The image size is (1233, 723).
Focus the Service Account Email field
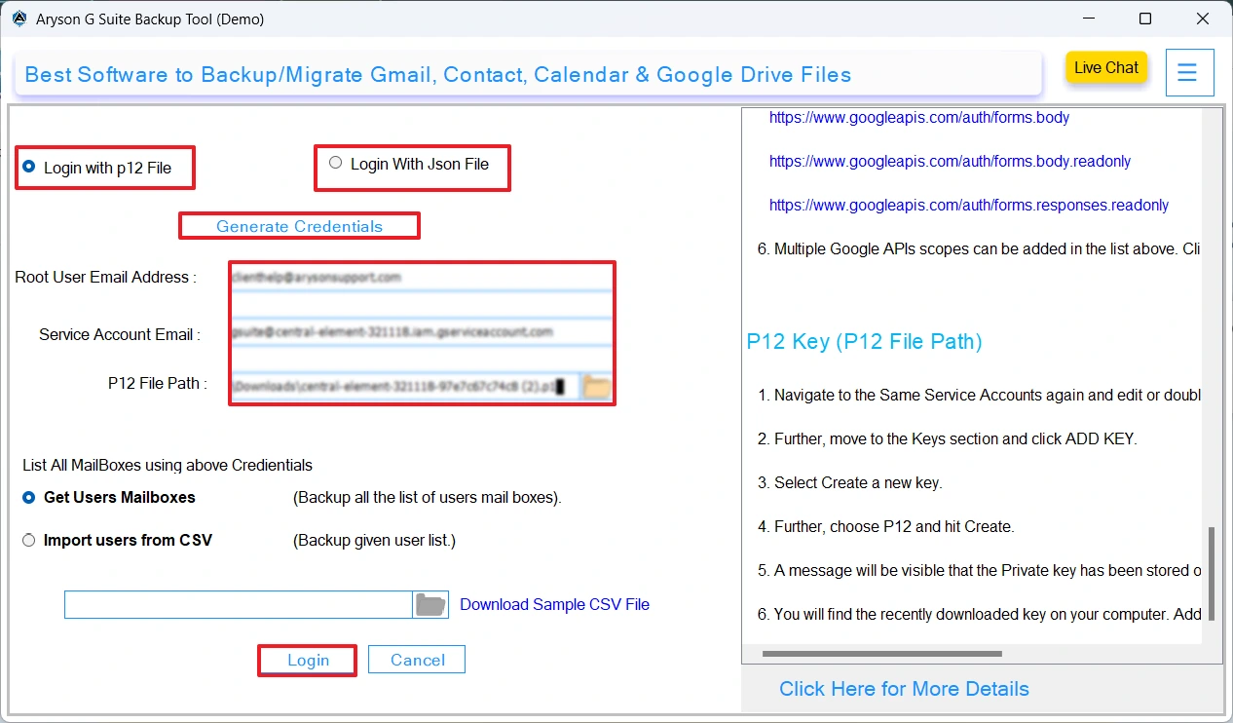click(x=422, y=332)
